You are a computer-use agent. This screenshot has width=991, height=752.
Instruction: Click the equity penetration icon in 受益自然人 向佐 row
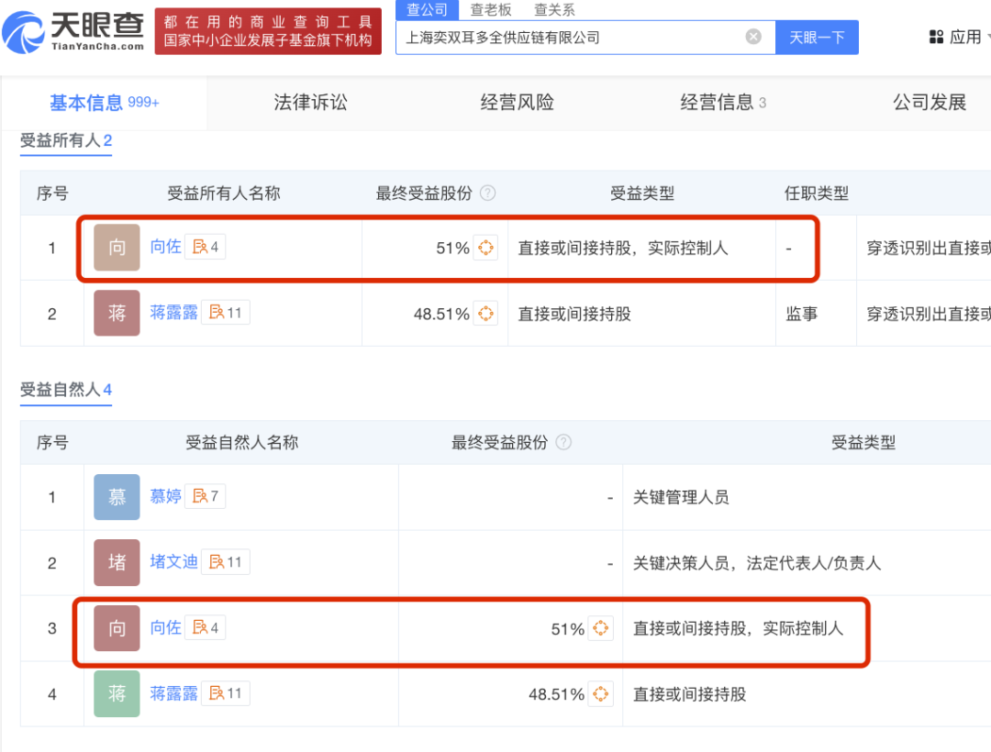[600, 628]
